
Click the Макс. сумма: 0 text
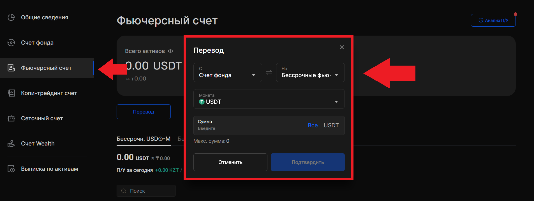tap(211, 141)
